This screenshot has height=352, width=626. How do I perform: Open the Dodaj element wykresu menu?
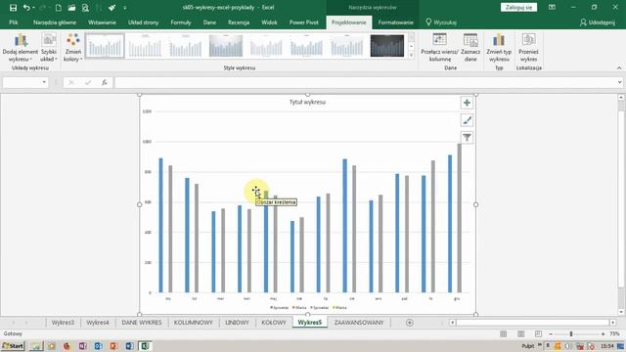(x=21, y=48)
